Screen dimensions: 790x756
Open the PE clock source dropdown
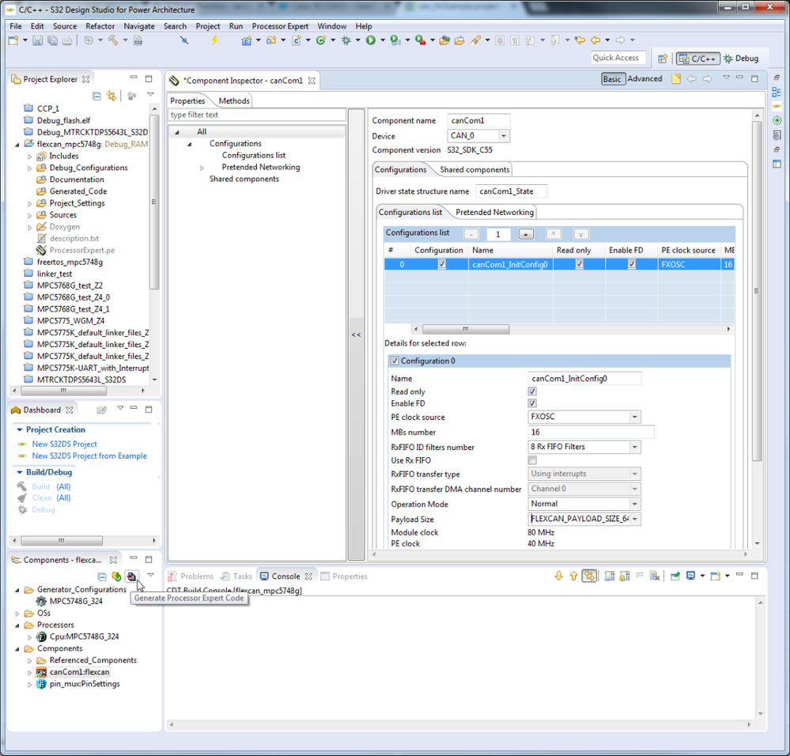coord(634,417)
